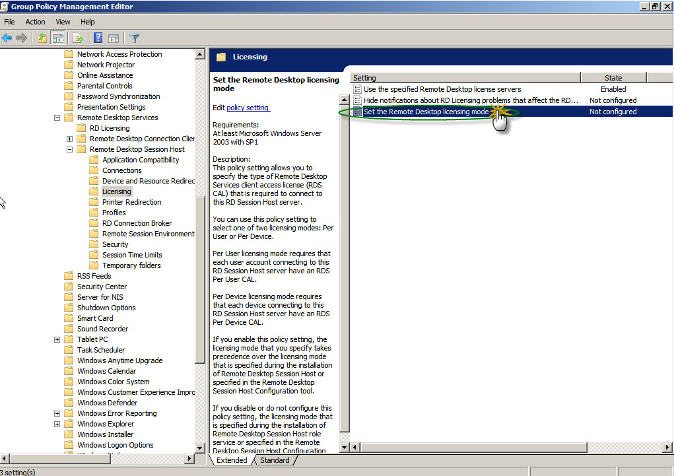Click the settings list horizontal scrollbar thumb

474,448
